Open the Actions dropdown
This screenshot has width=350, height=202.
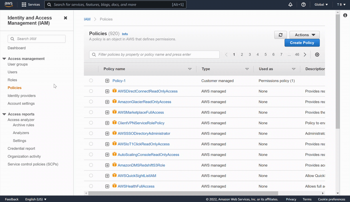[304, 35]
